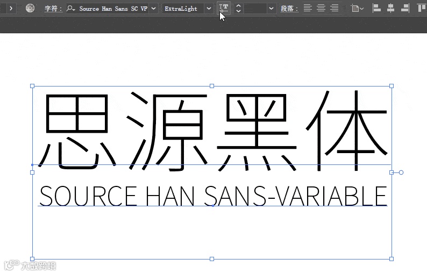Click the font size value field
This screenshot has width=427, height=274.
(x=255, y=9)
